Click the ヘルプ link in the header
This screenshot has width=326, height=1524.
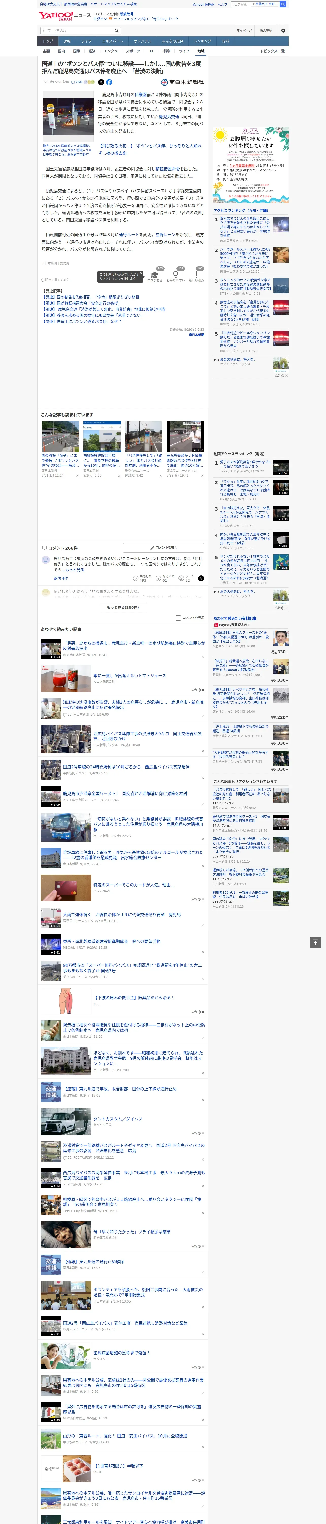222,4
